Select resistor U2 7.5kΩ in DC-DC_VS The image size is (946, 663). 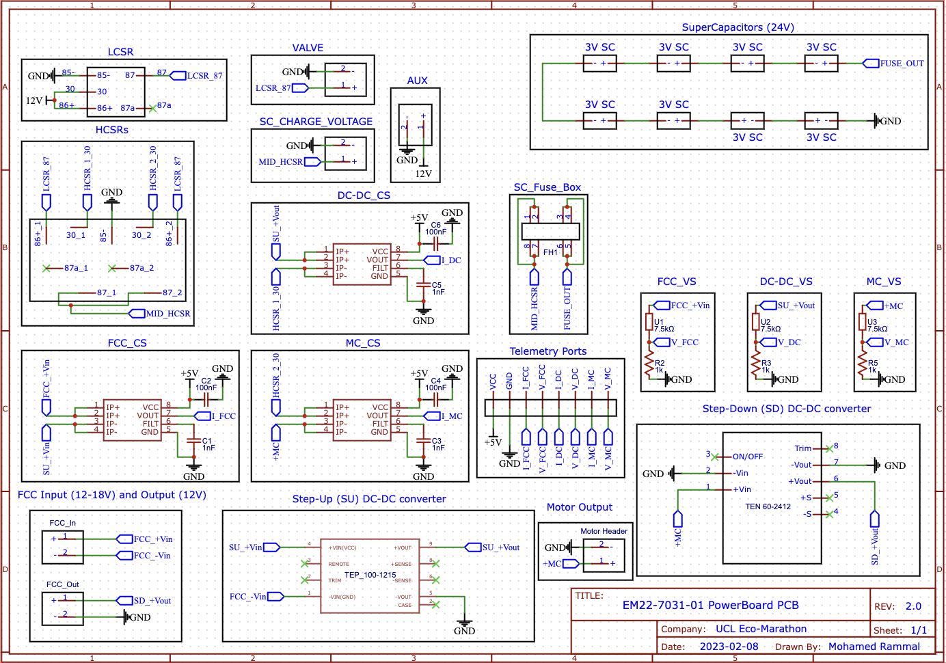coord(756,323)
